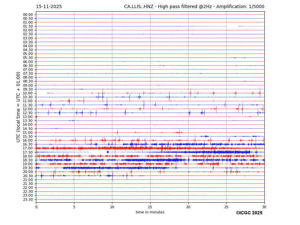Click the 10 tick on the minutes axis

pyautogui.click(x=112, y=207)
